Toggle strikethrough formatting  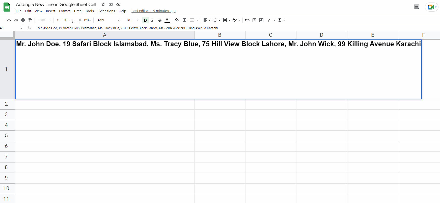[160, 20]
